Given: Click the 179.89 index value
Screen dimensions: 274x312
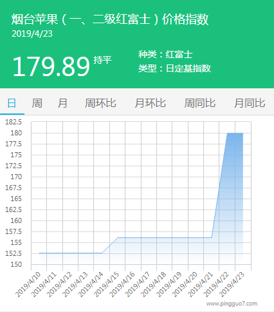Looking at the screenshot, I should click(x=51, y=66).
